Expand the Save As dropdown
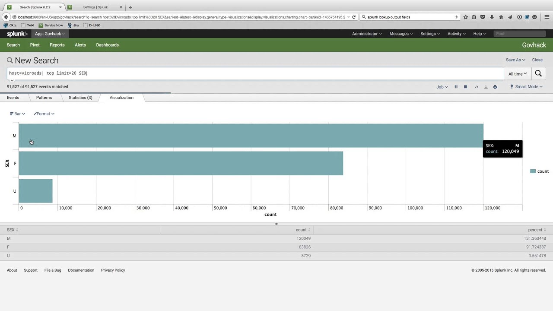553x311 pixels. 515,60
